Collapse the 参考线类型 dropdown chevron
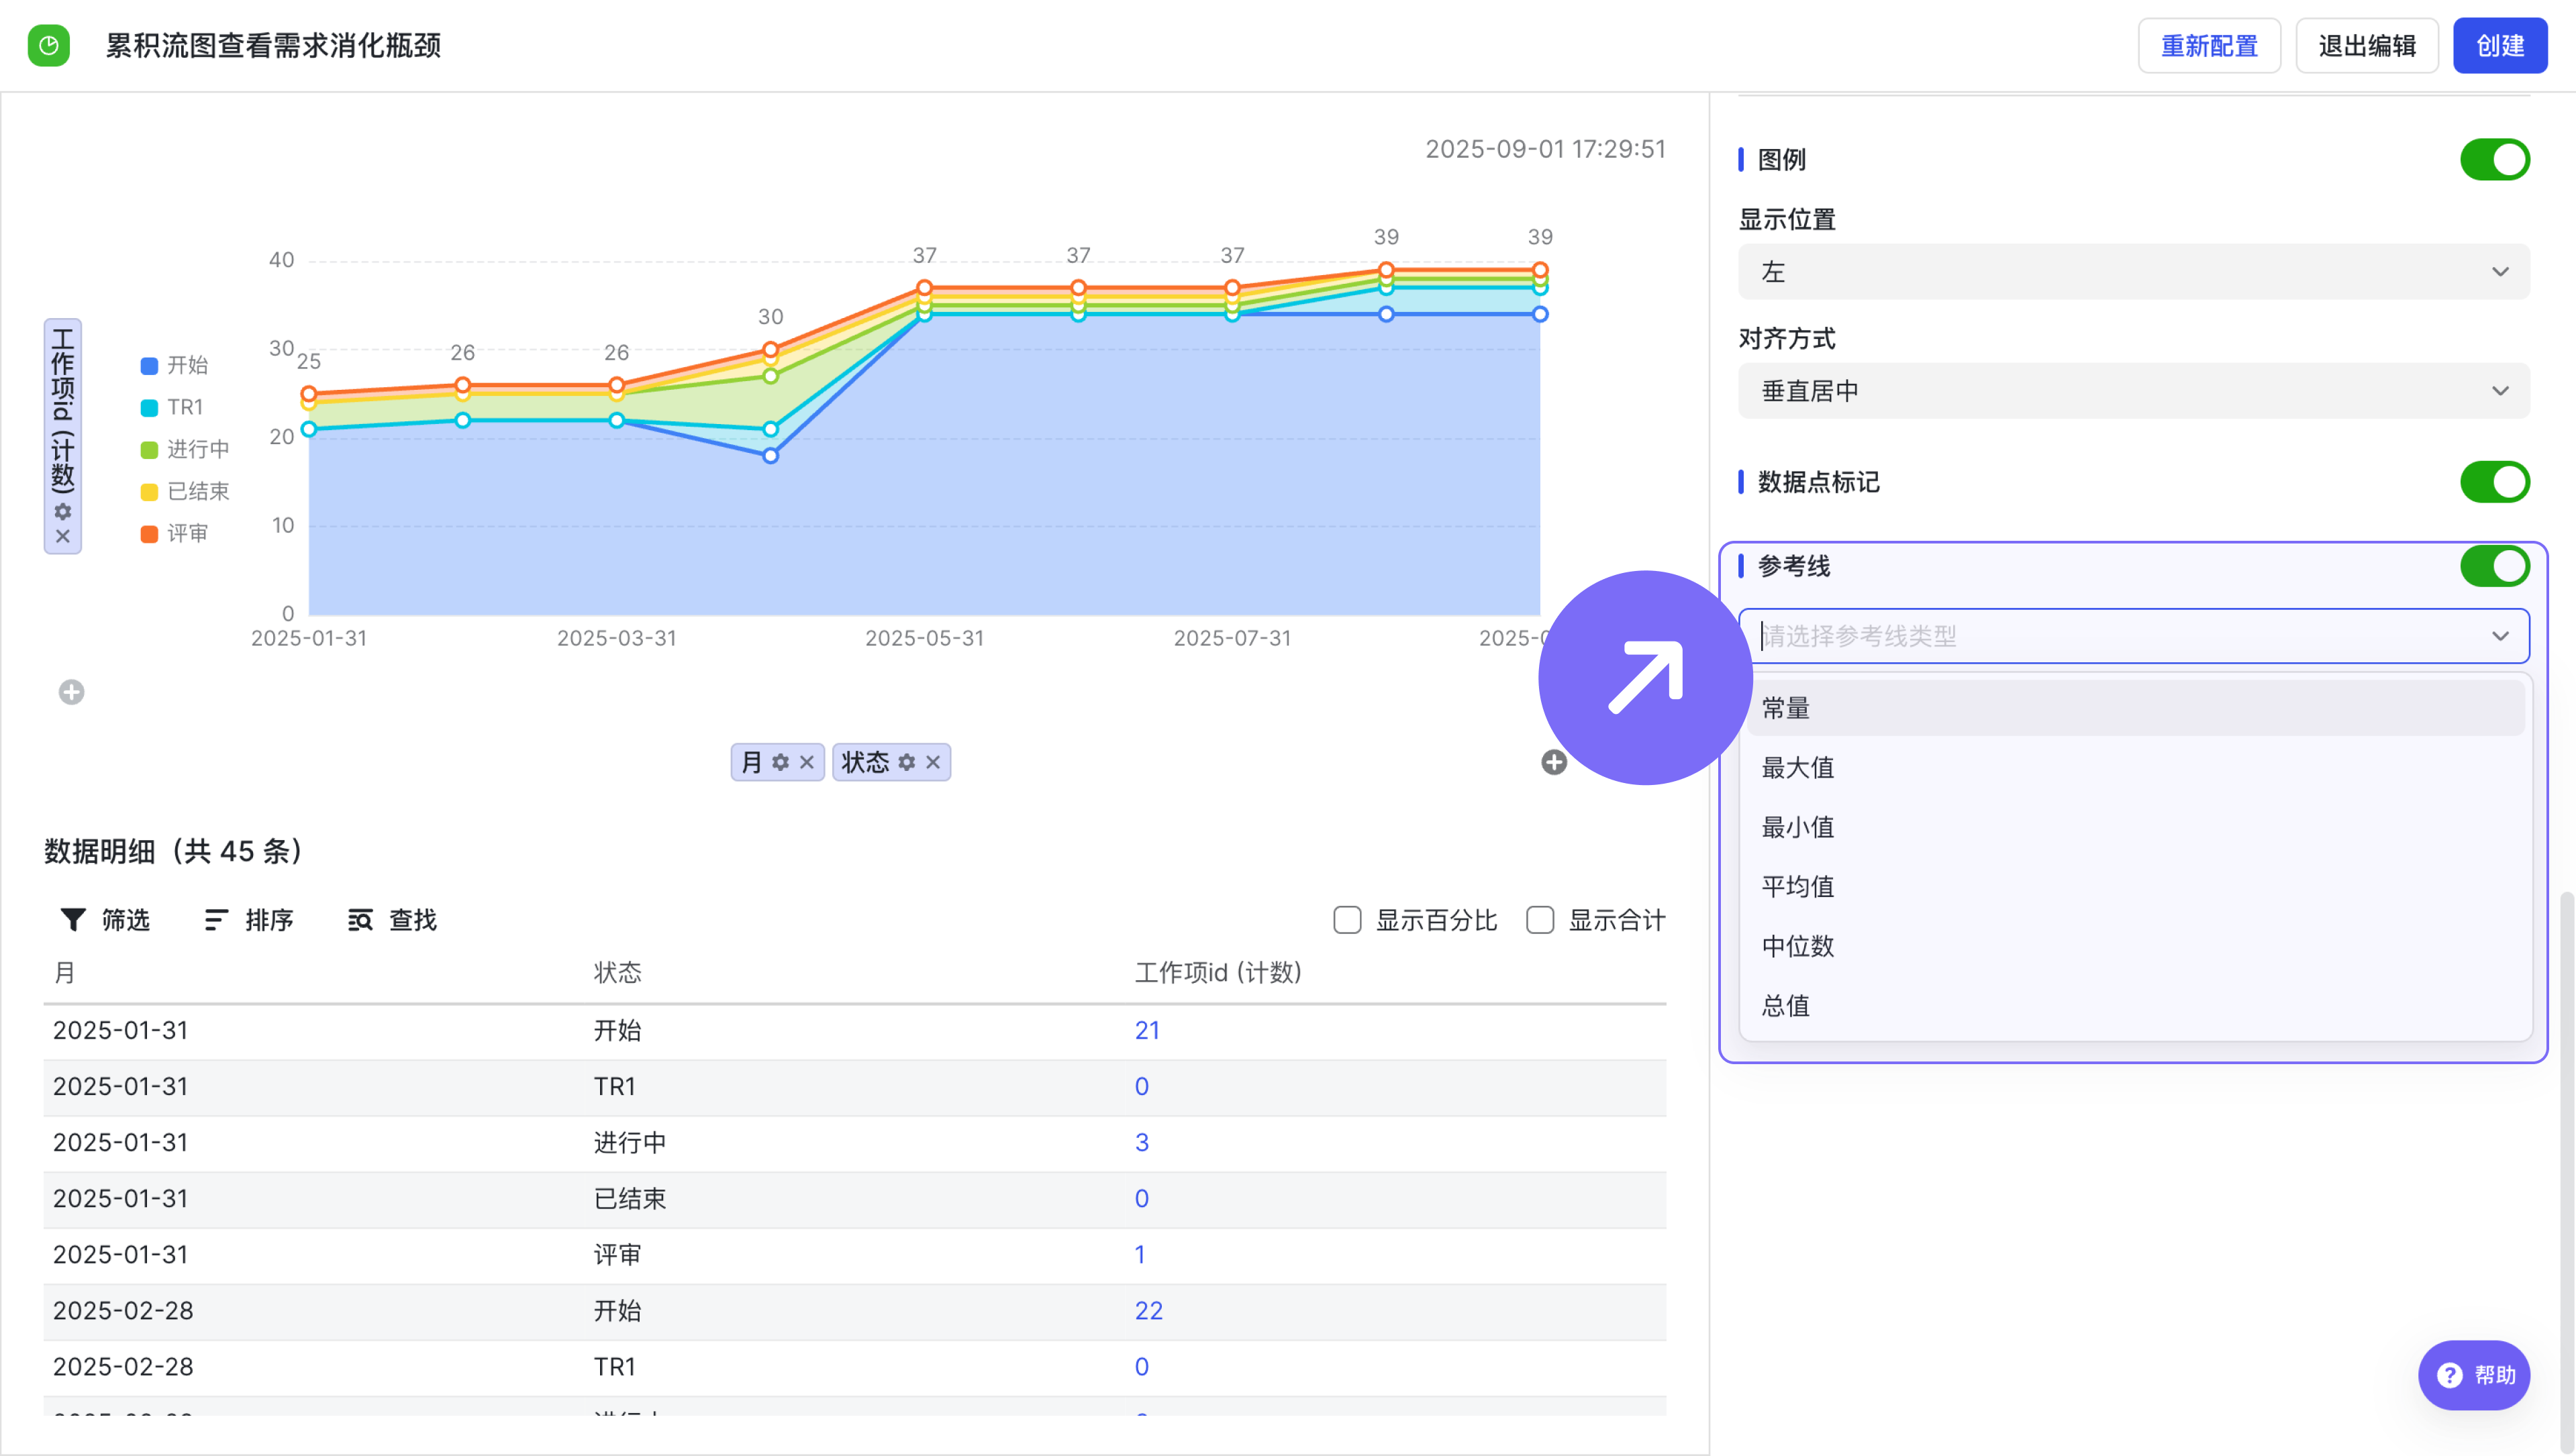The height and width of the screenshot is (1456, 2576). pos(2500,636)
